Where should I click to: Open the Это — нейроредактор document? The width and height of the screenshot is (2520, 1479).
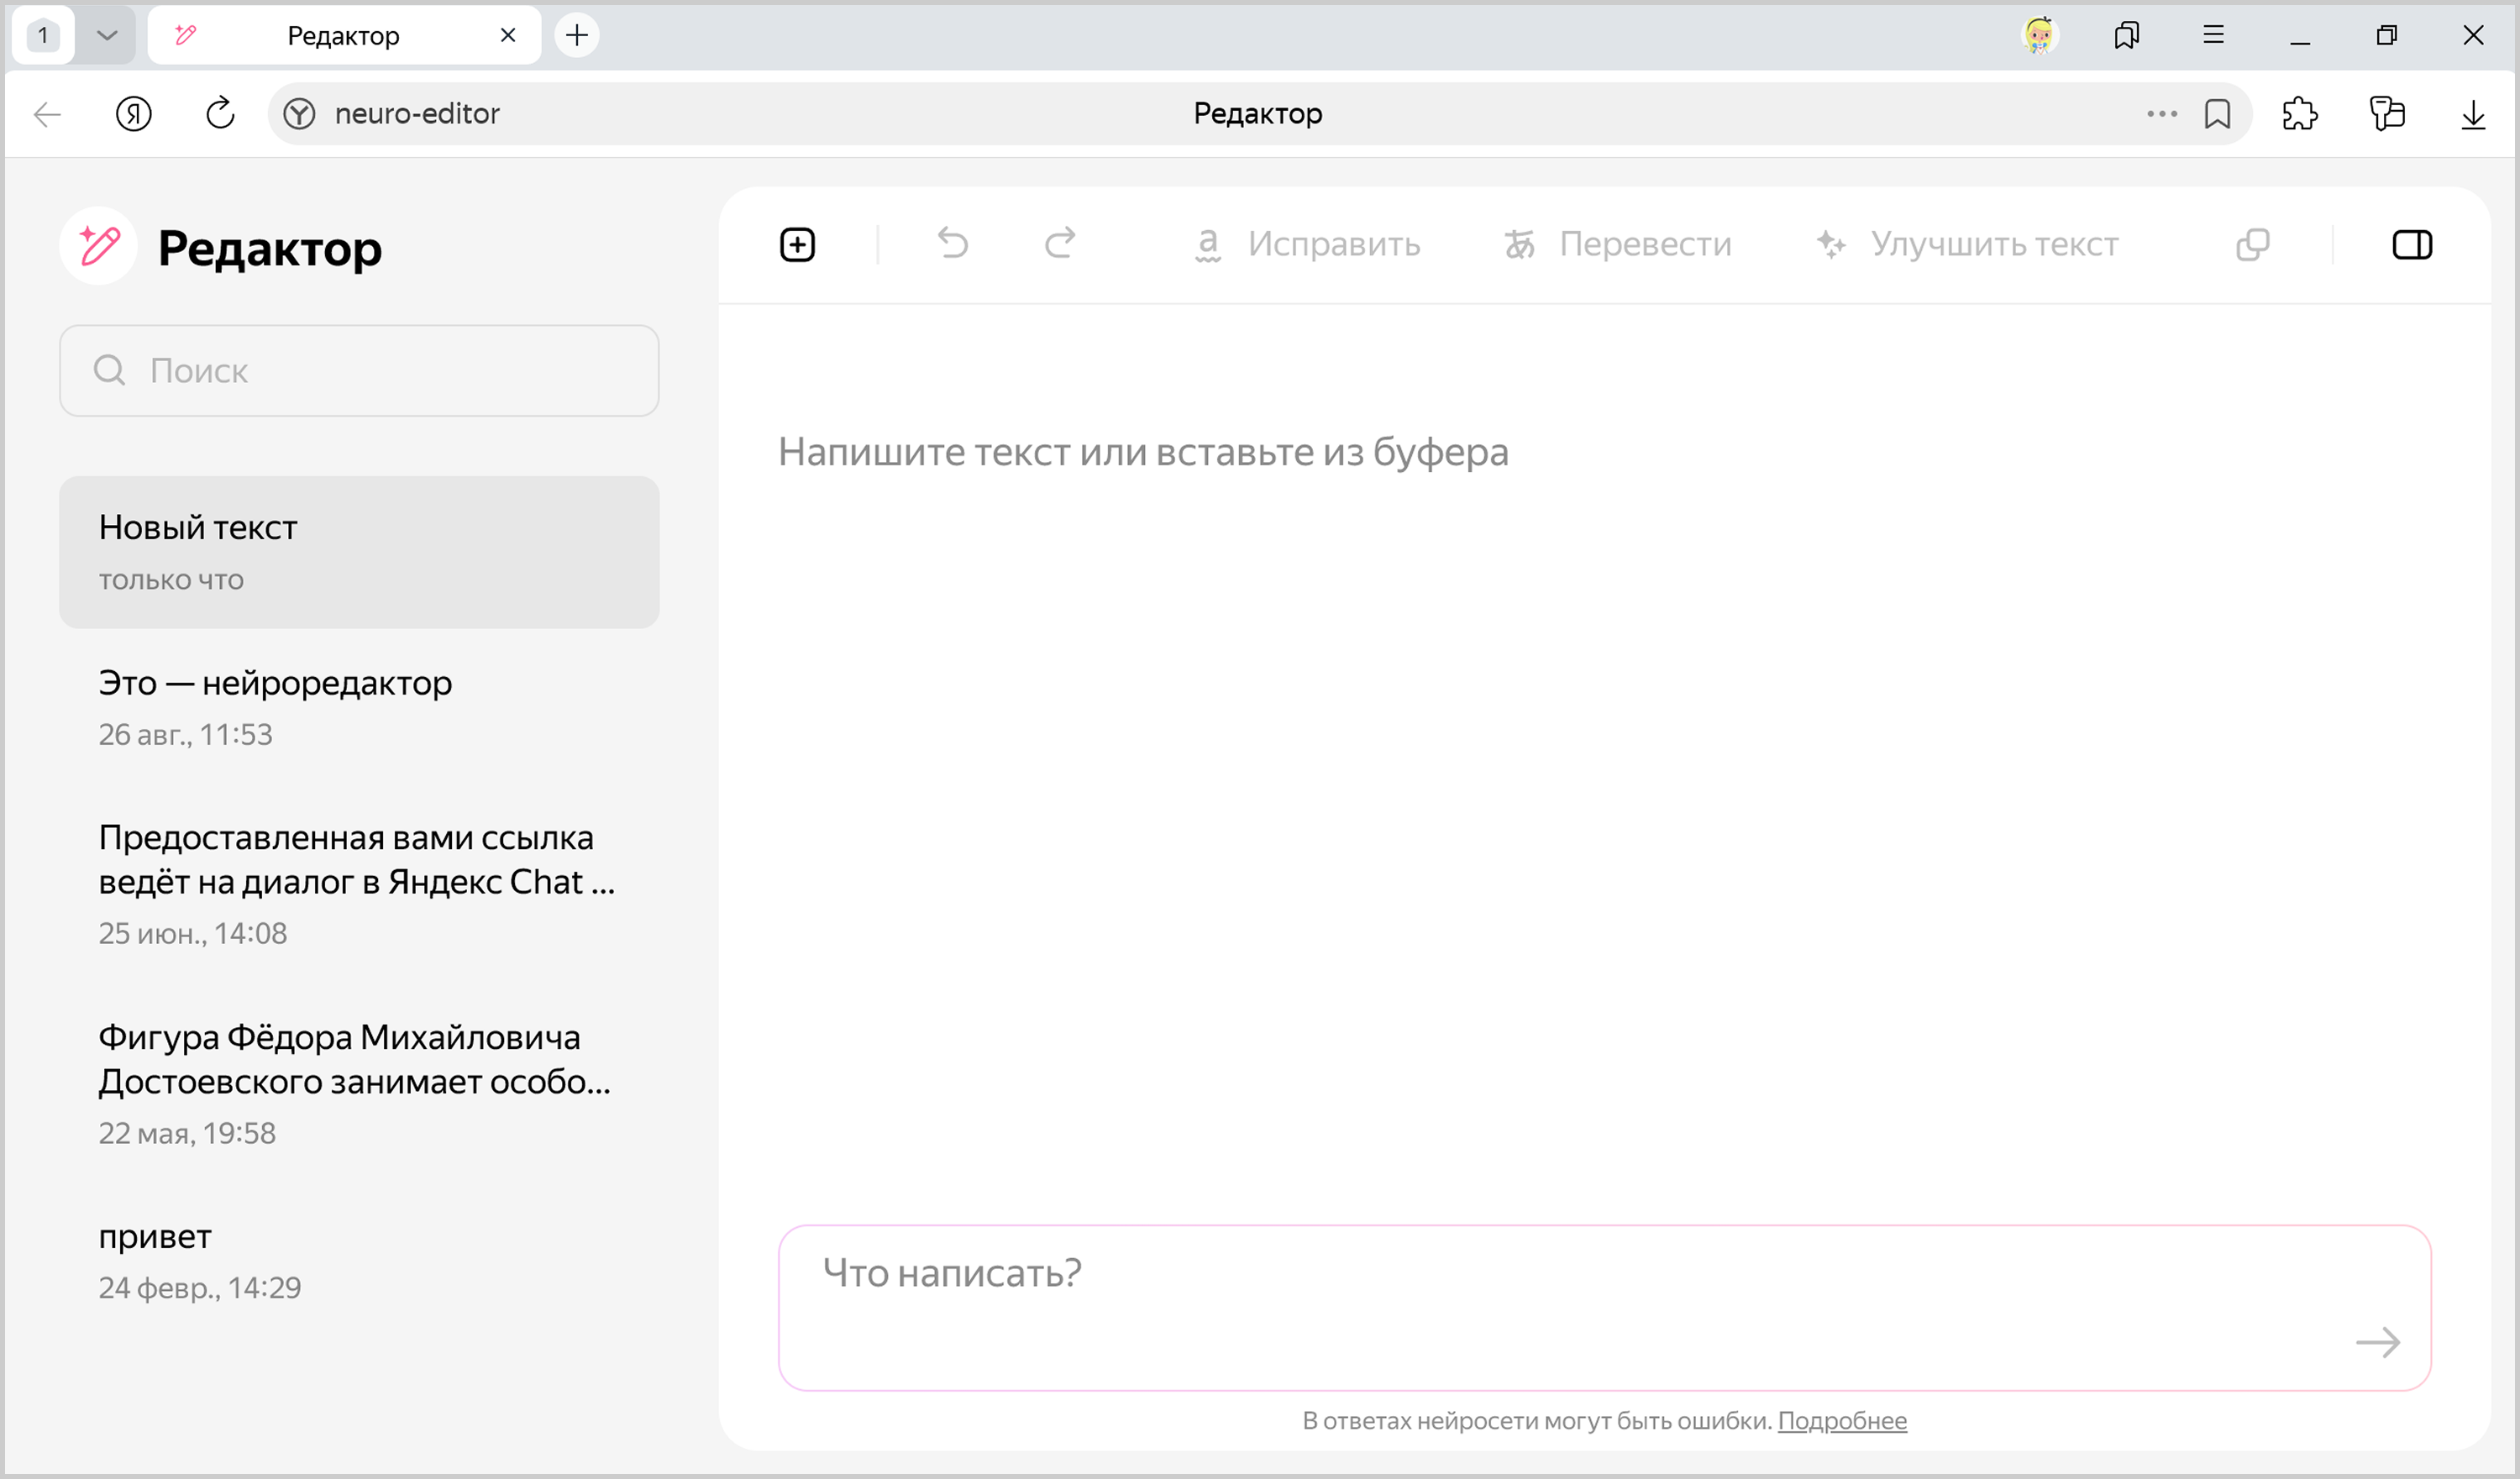click(x=275, y=683)
